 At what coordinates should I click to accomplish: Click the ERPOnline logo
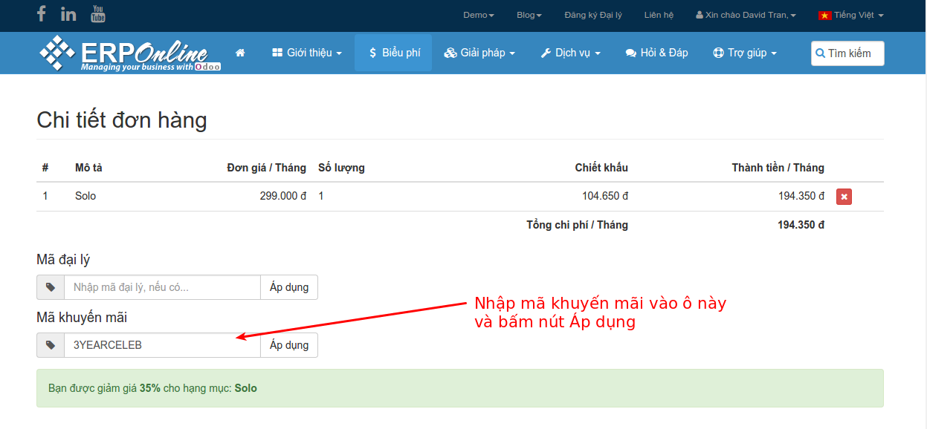click(x=130, y=53)
